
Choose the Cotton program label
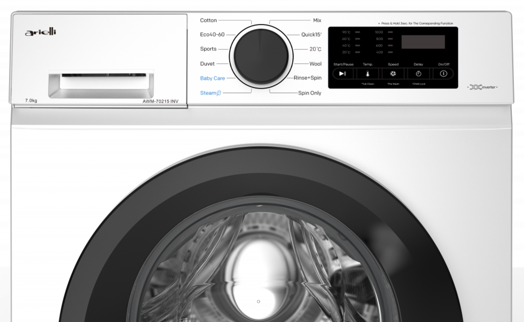(x=208, y=20)
